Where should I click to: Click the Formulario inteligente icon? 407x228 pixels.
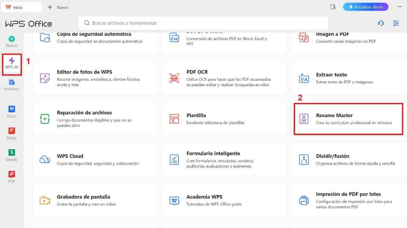pos(174,159)
